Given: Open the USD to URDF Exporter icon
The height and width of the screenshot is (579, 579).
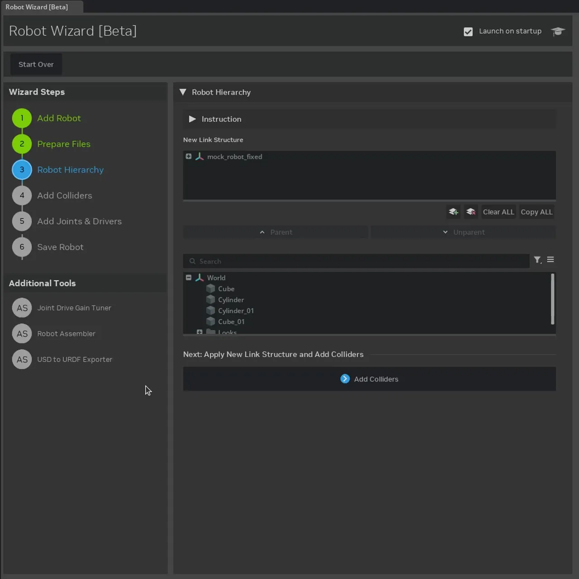Looking at the screenshot, I should [x=22, y=360].
